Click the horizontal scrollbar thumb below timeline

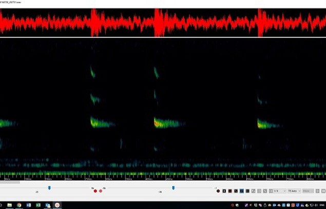pyautogui.click(x=10, y=182)
